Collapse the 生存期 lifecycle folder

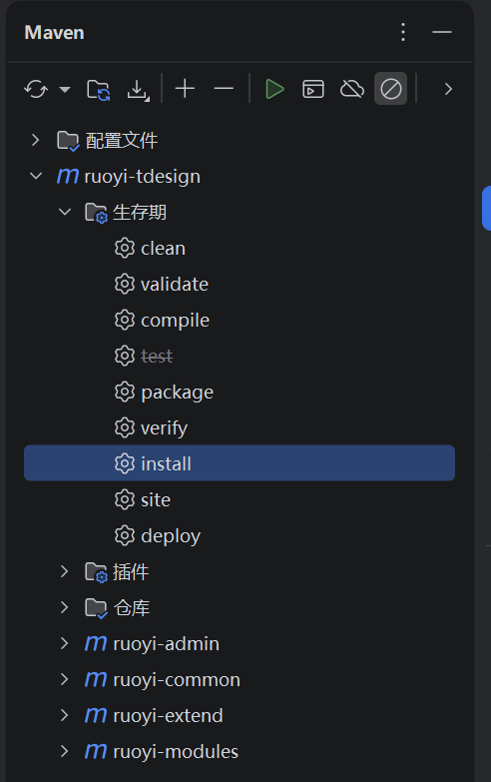click(65, 212)
